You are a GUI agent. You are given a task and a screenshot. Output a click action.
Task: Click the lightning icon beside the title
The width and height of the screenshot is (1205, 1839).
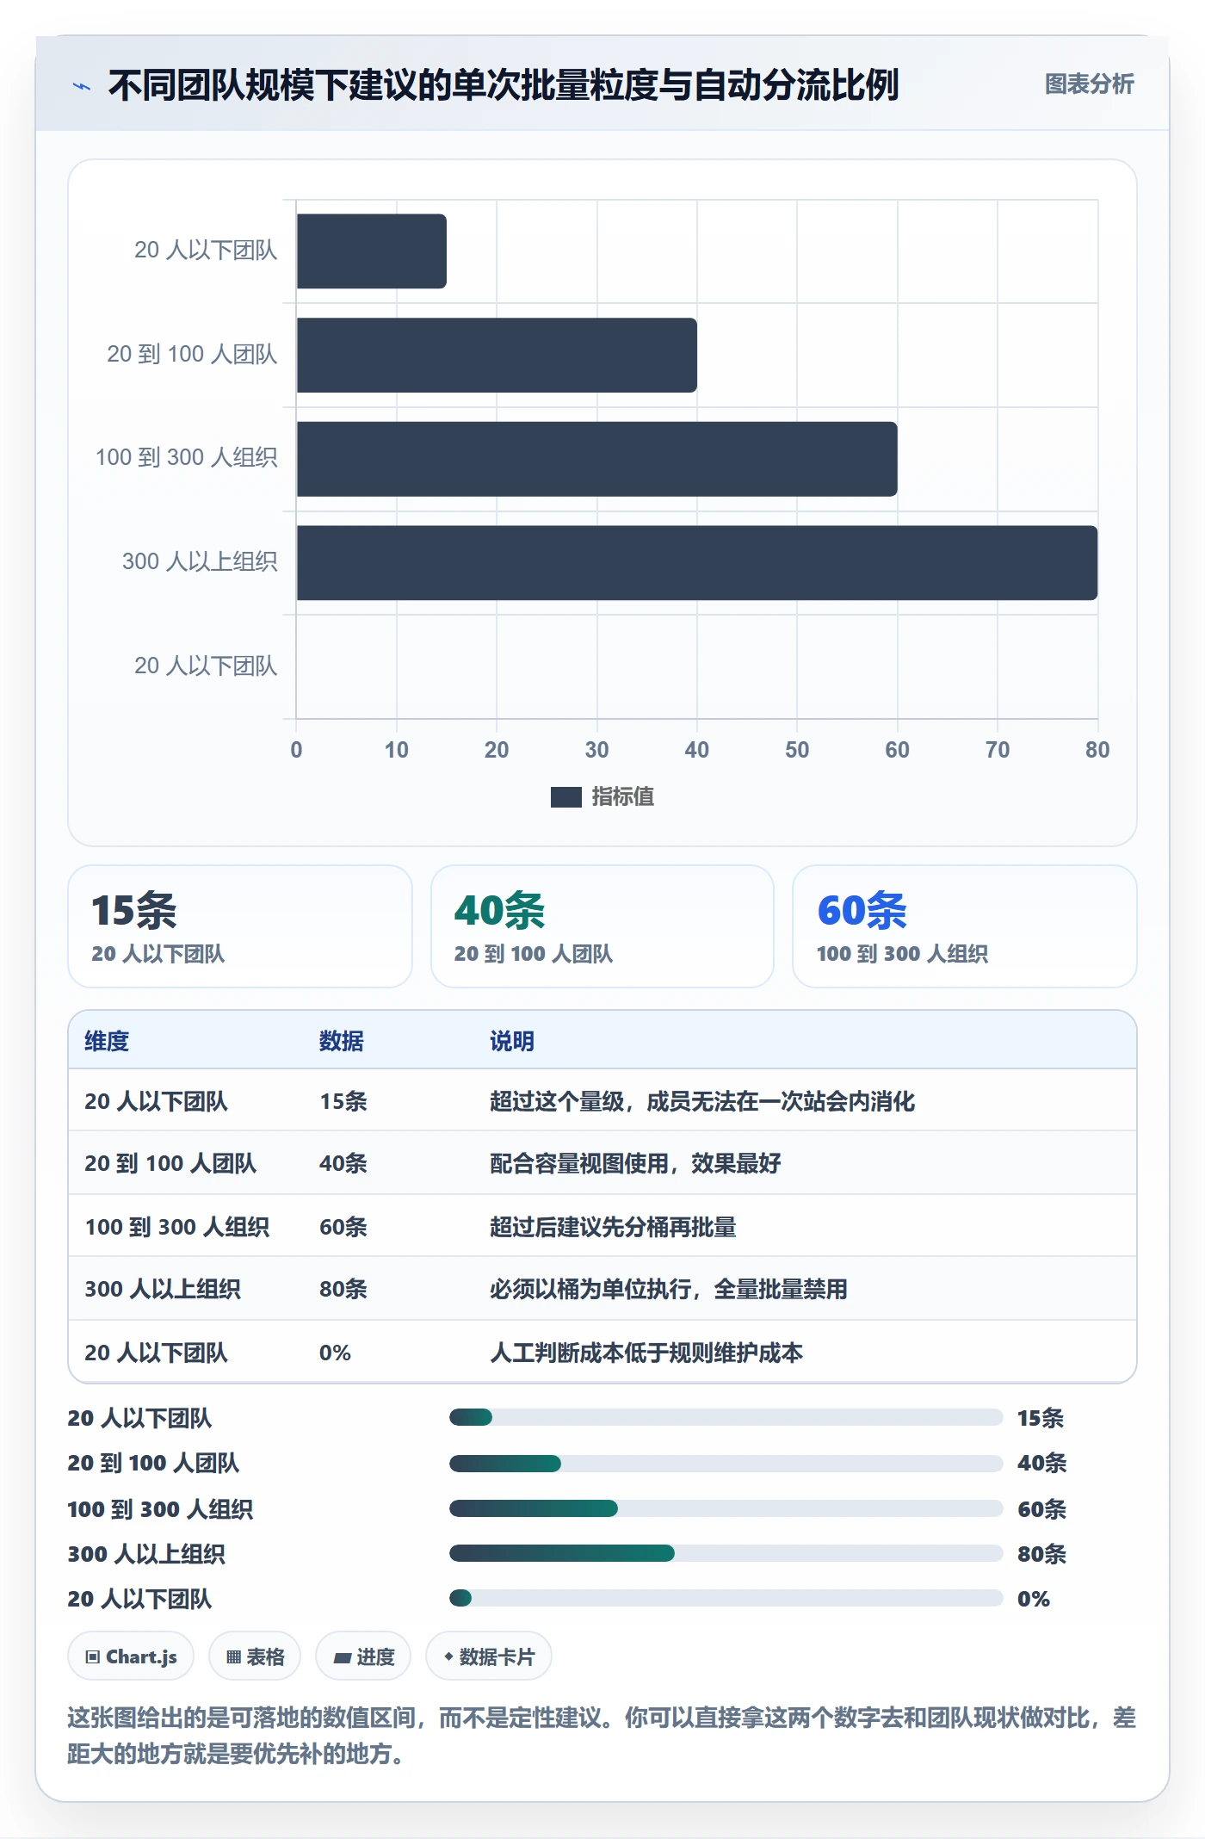82,86
